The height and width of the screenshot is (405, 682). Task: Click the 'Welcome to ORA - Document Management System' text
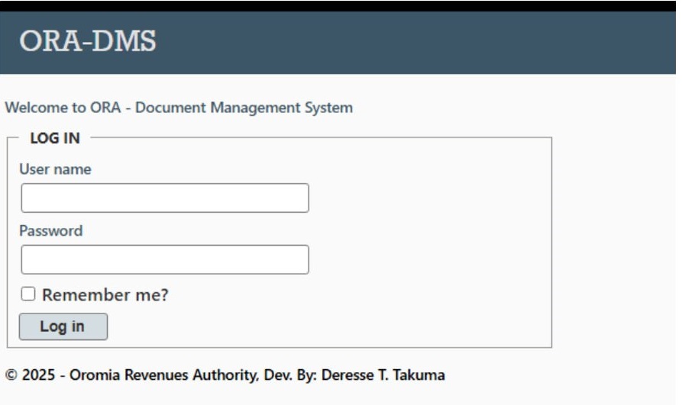pos(179,108)
